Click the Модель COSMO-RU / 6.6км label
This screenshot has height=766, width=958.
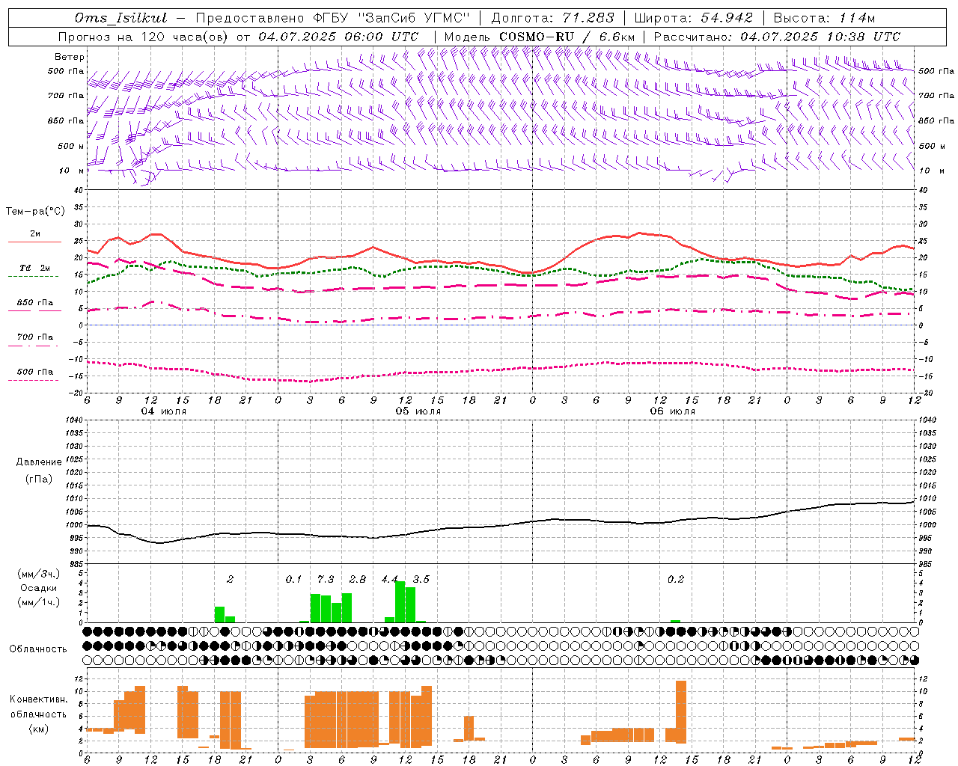[540, 37]
